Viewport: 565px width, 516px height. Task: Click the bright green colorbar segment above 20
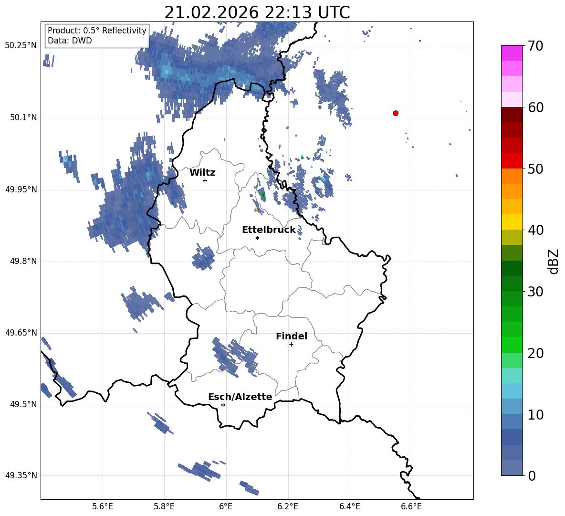point(512,345)
